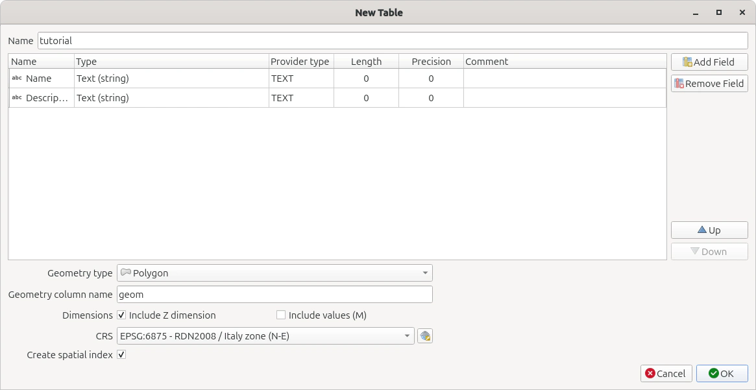Uncheck Include Z dimension checkbox
Screen dimensions: 756x390
tap(121, 315)
